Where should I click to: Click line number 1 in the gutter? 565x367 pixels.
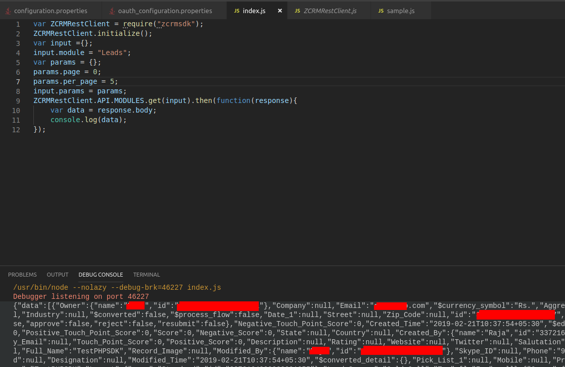click(18, 24)
